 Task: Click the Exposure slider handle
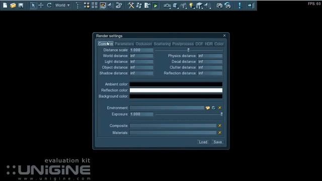tap(221, 114)
